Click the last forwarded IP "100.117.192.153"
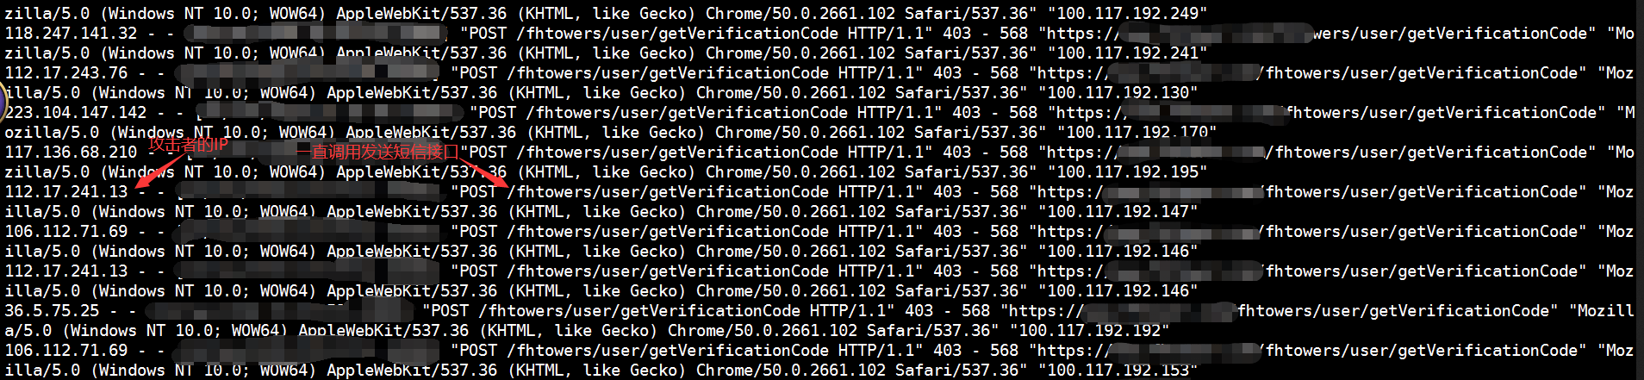 [1118, 371]
